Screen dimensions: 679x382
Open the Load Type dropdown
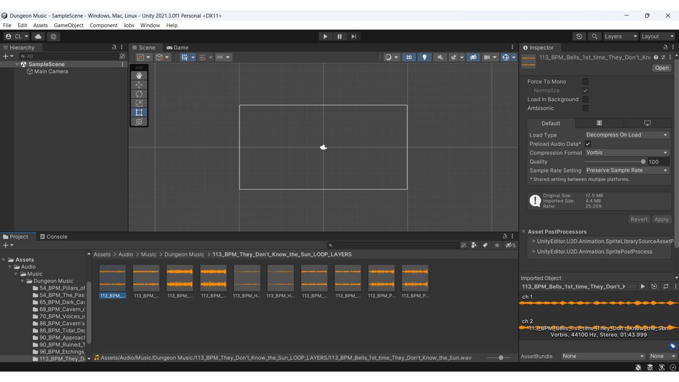pos(627,135)
